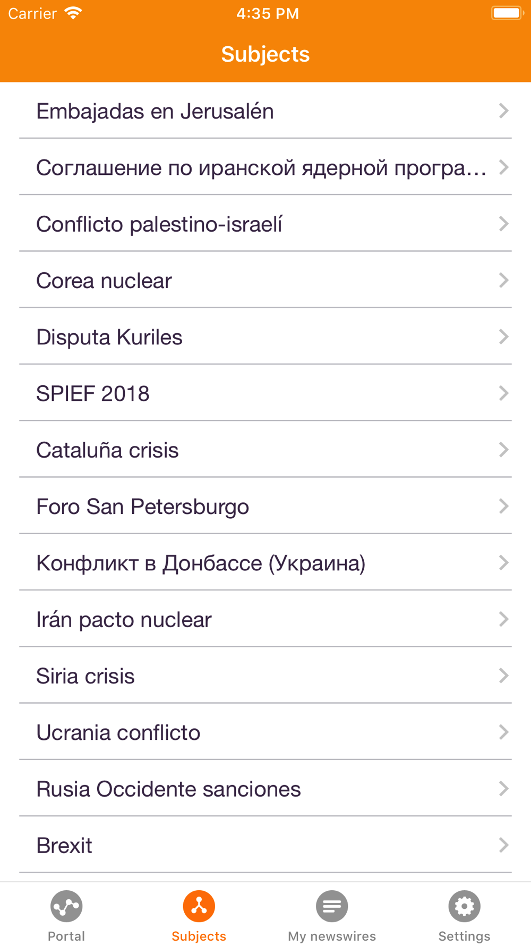Expand chevron next to Embajadas en Jerusalén
Screen dimensions: 531x945
click(x=503, y=111)
